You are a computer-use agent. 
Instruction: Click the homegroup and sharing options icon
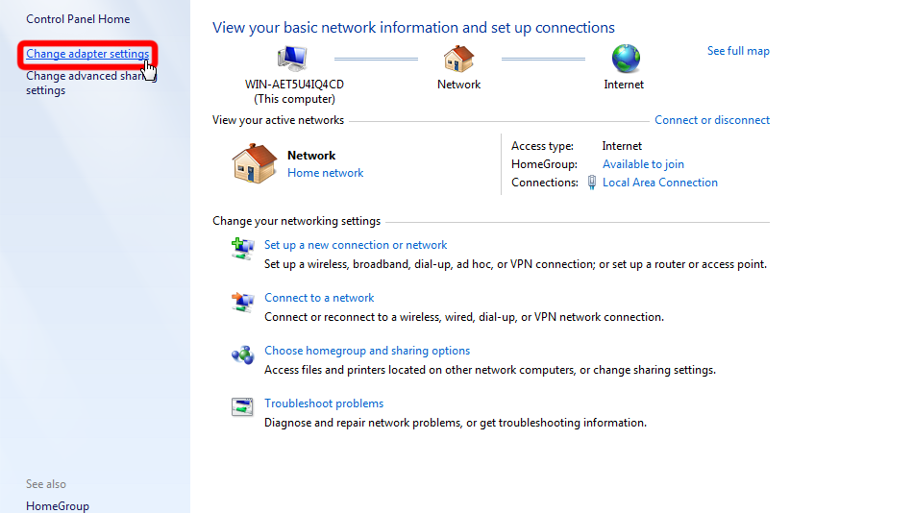tap(242, 354)
